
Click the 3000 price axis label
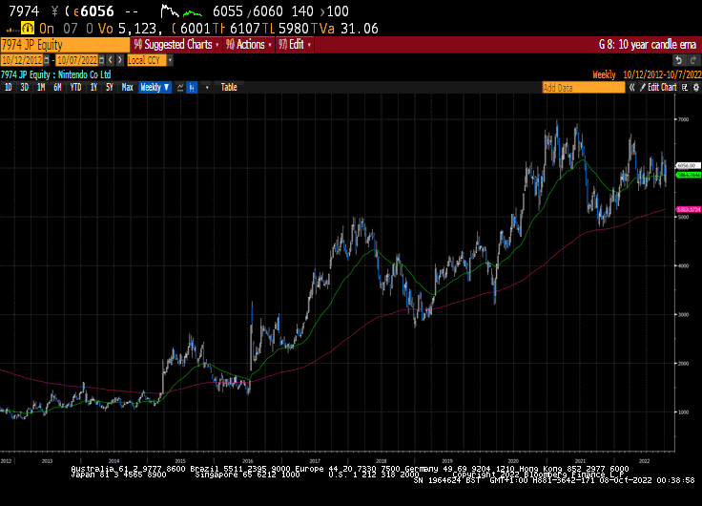pyautogui.click(x=683, y=315)
